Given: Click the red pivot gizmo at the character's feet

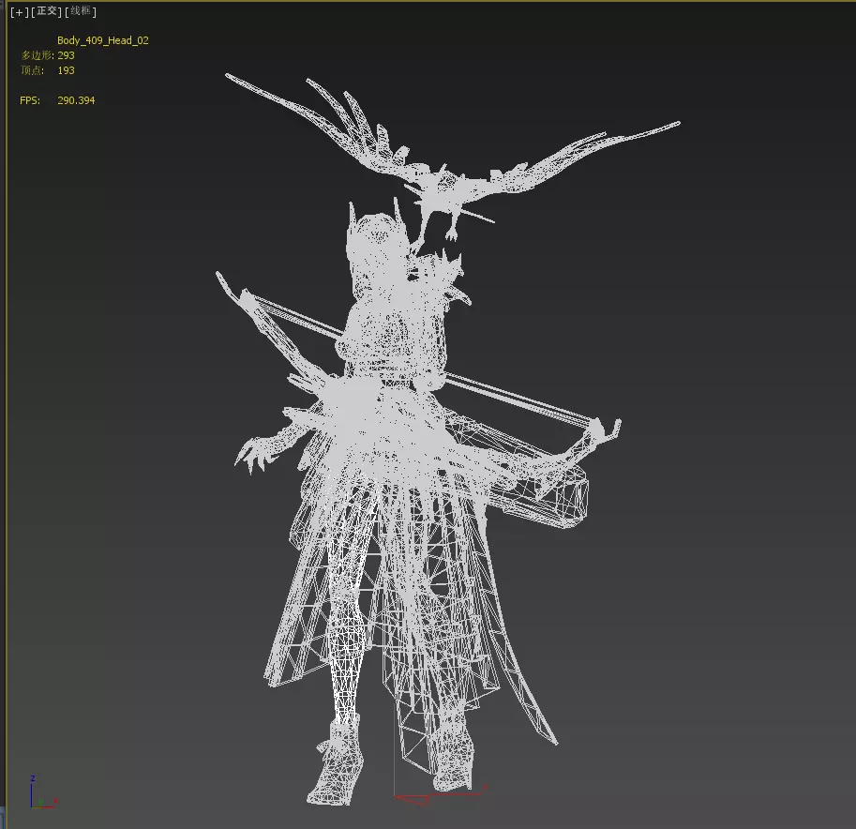Looking at the screenshot, I should (x=440, y=794).
